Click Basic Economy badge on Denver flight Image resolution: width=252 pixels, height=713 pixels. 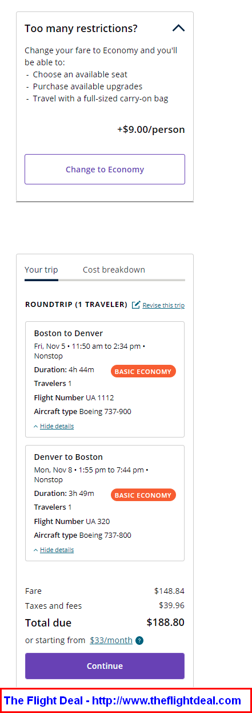point(143,495)
